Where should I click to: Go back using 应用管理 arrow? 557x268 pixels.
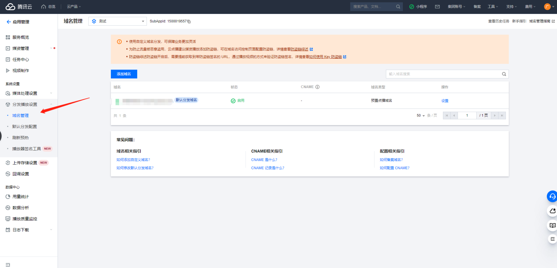click(x=9, y=22)
